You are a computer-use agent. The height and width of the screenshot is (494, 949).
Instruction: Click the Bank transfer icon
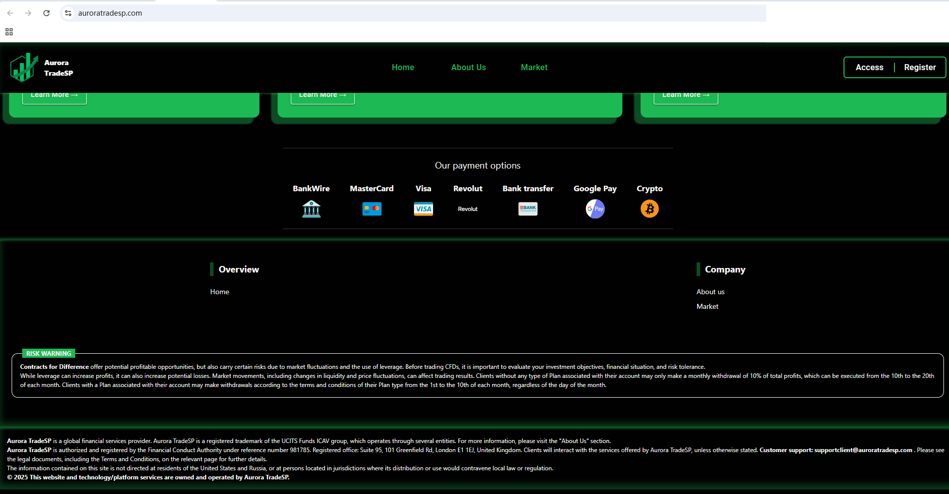coord(528,209)
